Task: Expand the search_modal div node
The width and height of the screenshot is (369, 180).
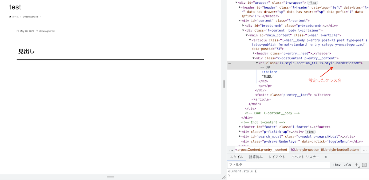Action: pyautogui.click(x=240, y=137)
